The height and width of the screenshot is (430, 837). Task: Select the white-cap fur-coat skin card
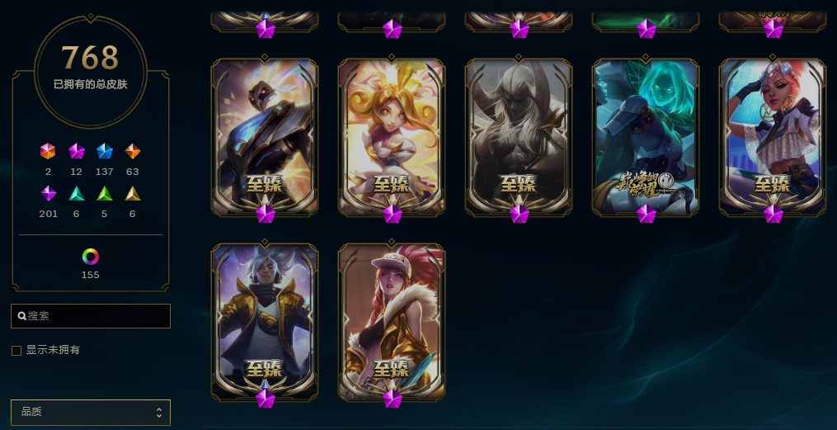[392, 324]
